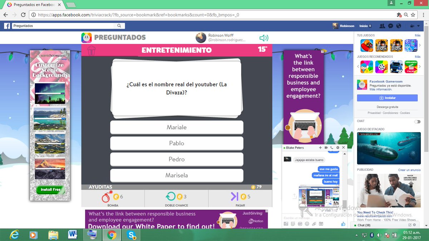Click Más next to Juegos Recomendados

[x=418, y=57]
